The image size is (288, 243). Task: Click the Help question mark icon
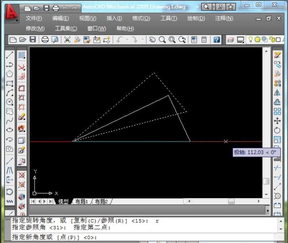[x=217, y=40]
